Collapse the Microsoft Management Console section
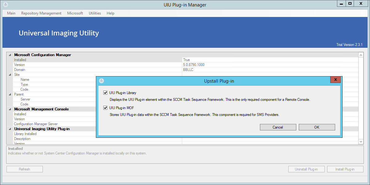 coord(10,109)
